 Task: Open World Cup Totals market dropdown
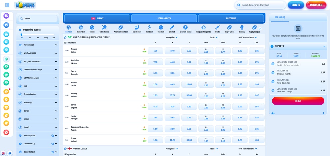click(214, 37)
